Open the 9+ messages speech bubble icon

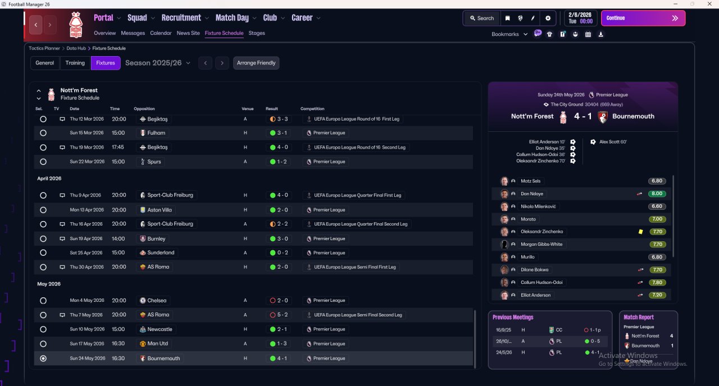[x=538, y=34]
